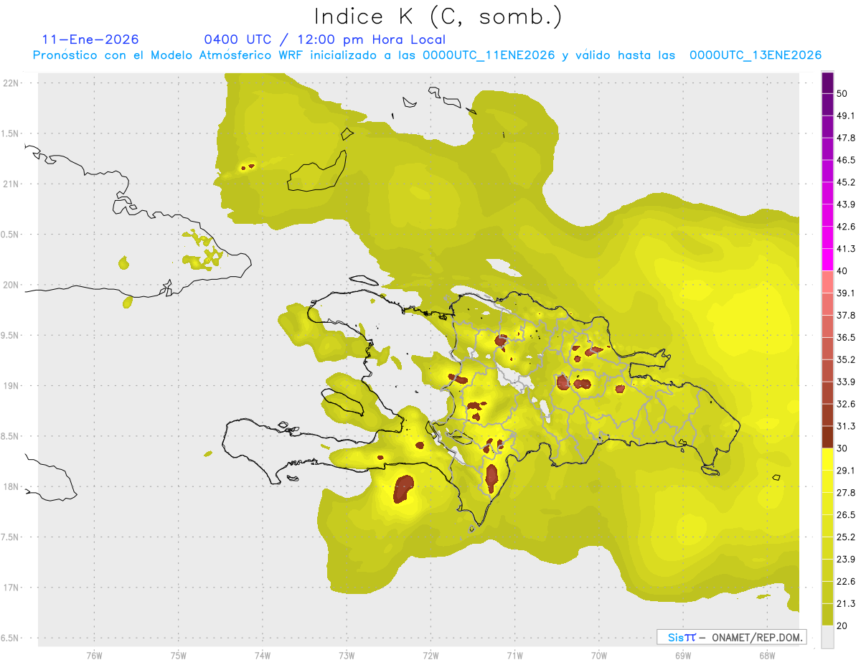Click the longitude label '76W'
Viewport: 861px width, 665px height.
[94, 656]
